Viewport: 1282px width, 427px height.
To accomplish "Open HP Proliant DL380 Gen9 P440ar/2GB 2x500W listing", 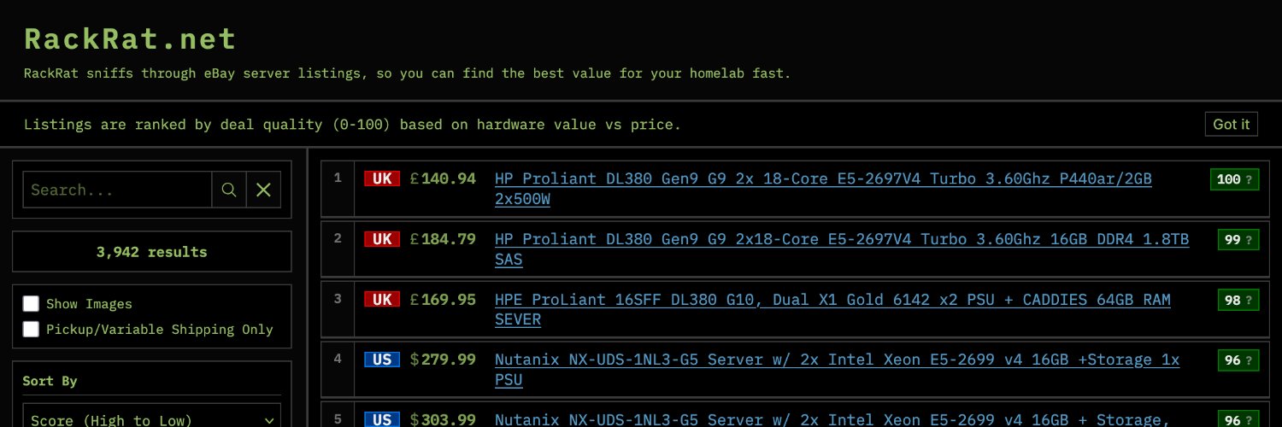I will coord(823,189).
